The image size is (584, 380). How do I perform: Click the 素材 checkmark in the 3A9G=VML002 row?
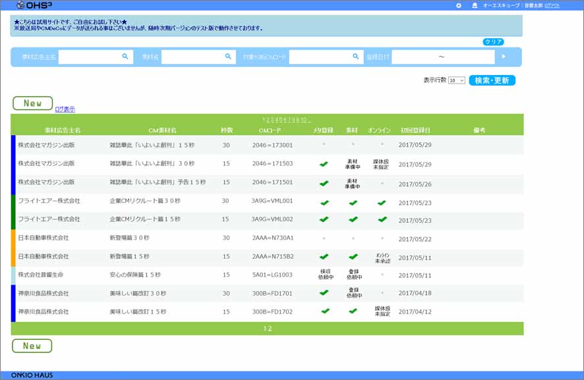pos(353,219)
